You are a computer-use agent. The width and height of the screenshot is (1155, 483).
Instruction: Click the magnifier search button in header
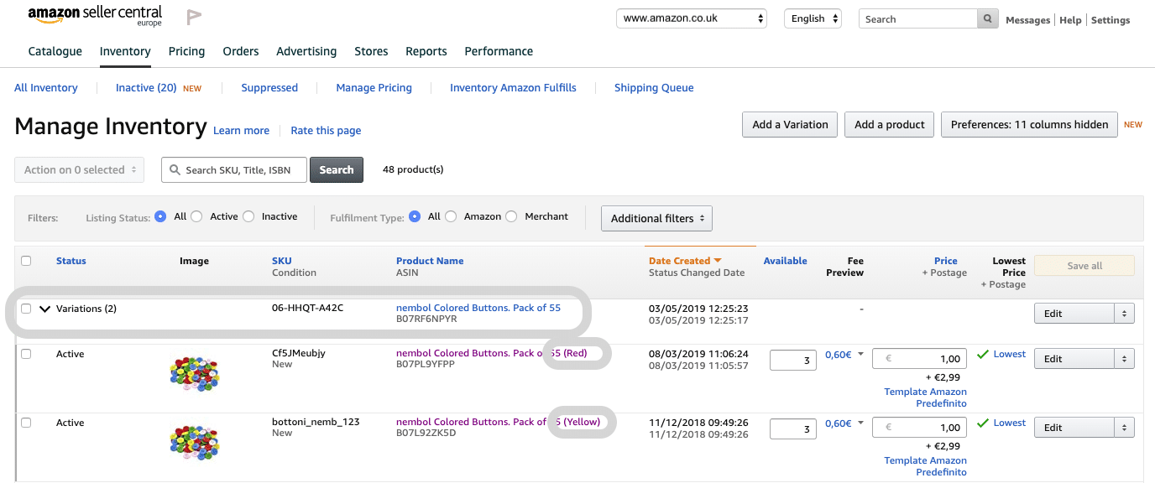coord(988,18)
